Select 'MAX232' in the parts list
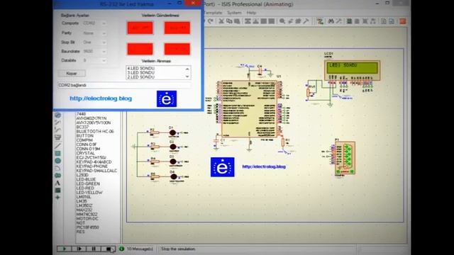 click(x=84, y=210)
